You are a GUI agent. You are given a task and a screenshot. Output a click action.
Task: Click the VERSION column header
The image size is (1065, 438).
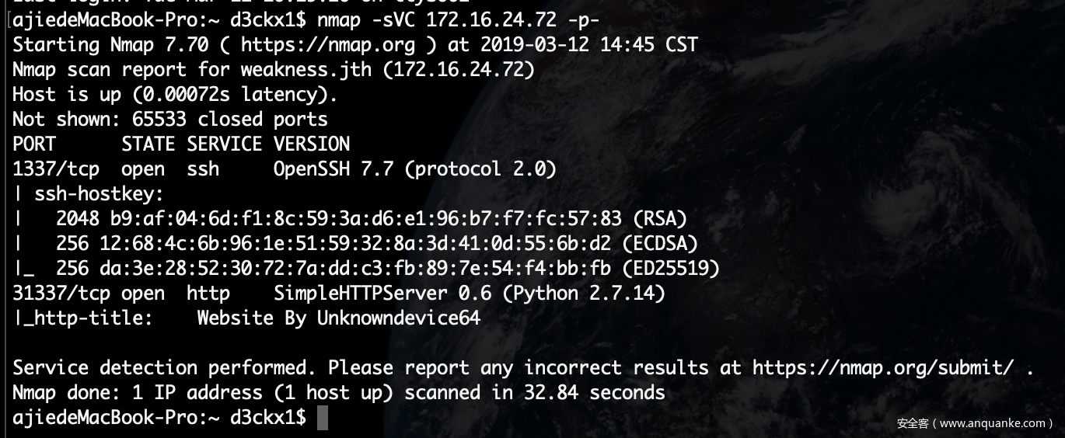[x=311, y=144]
